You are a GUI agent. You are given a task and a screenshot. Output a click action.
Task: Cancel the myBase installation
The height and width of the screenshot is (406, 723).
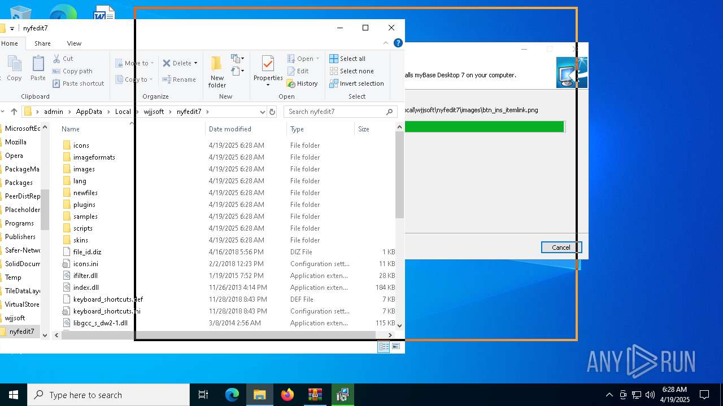[561, 248]
